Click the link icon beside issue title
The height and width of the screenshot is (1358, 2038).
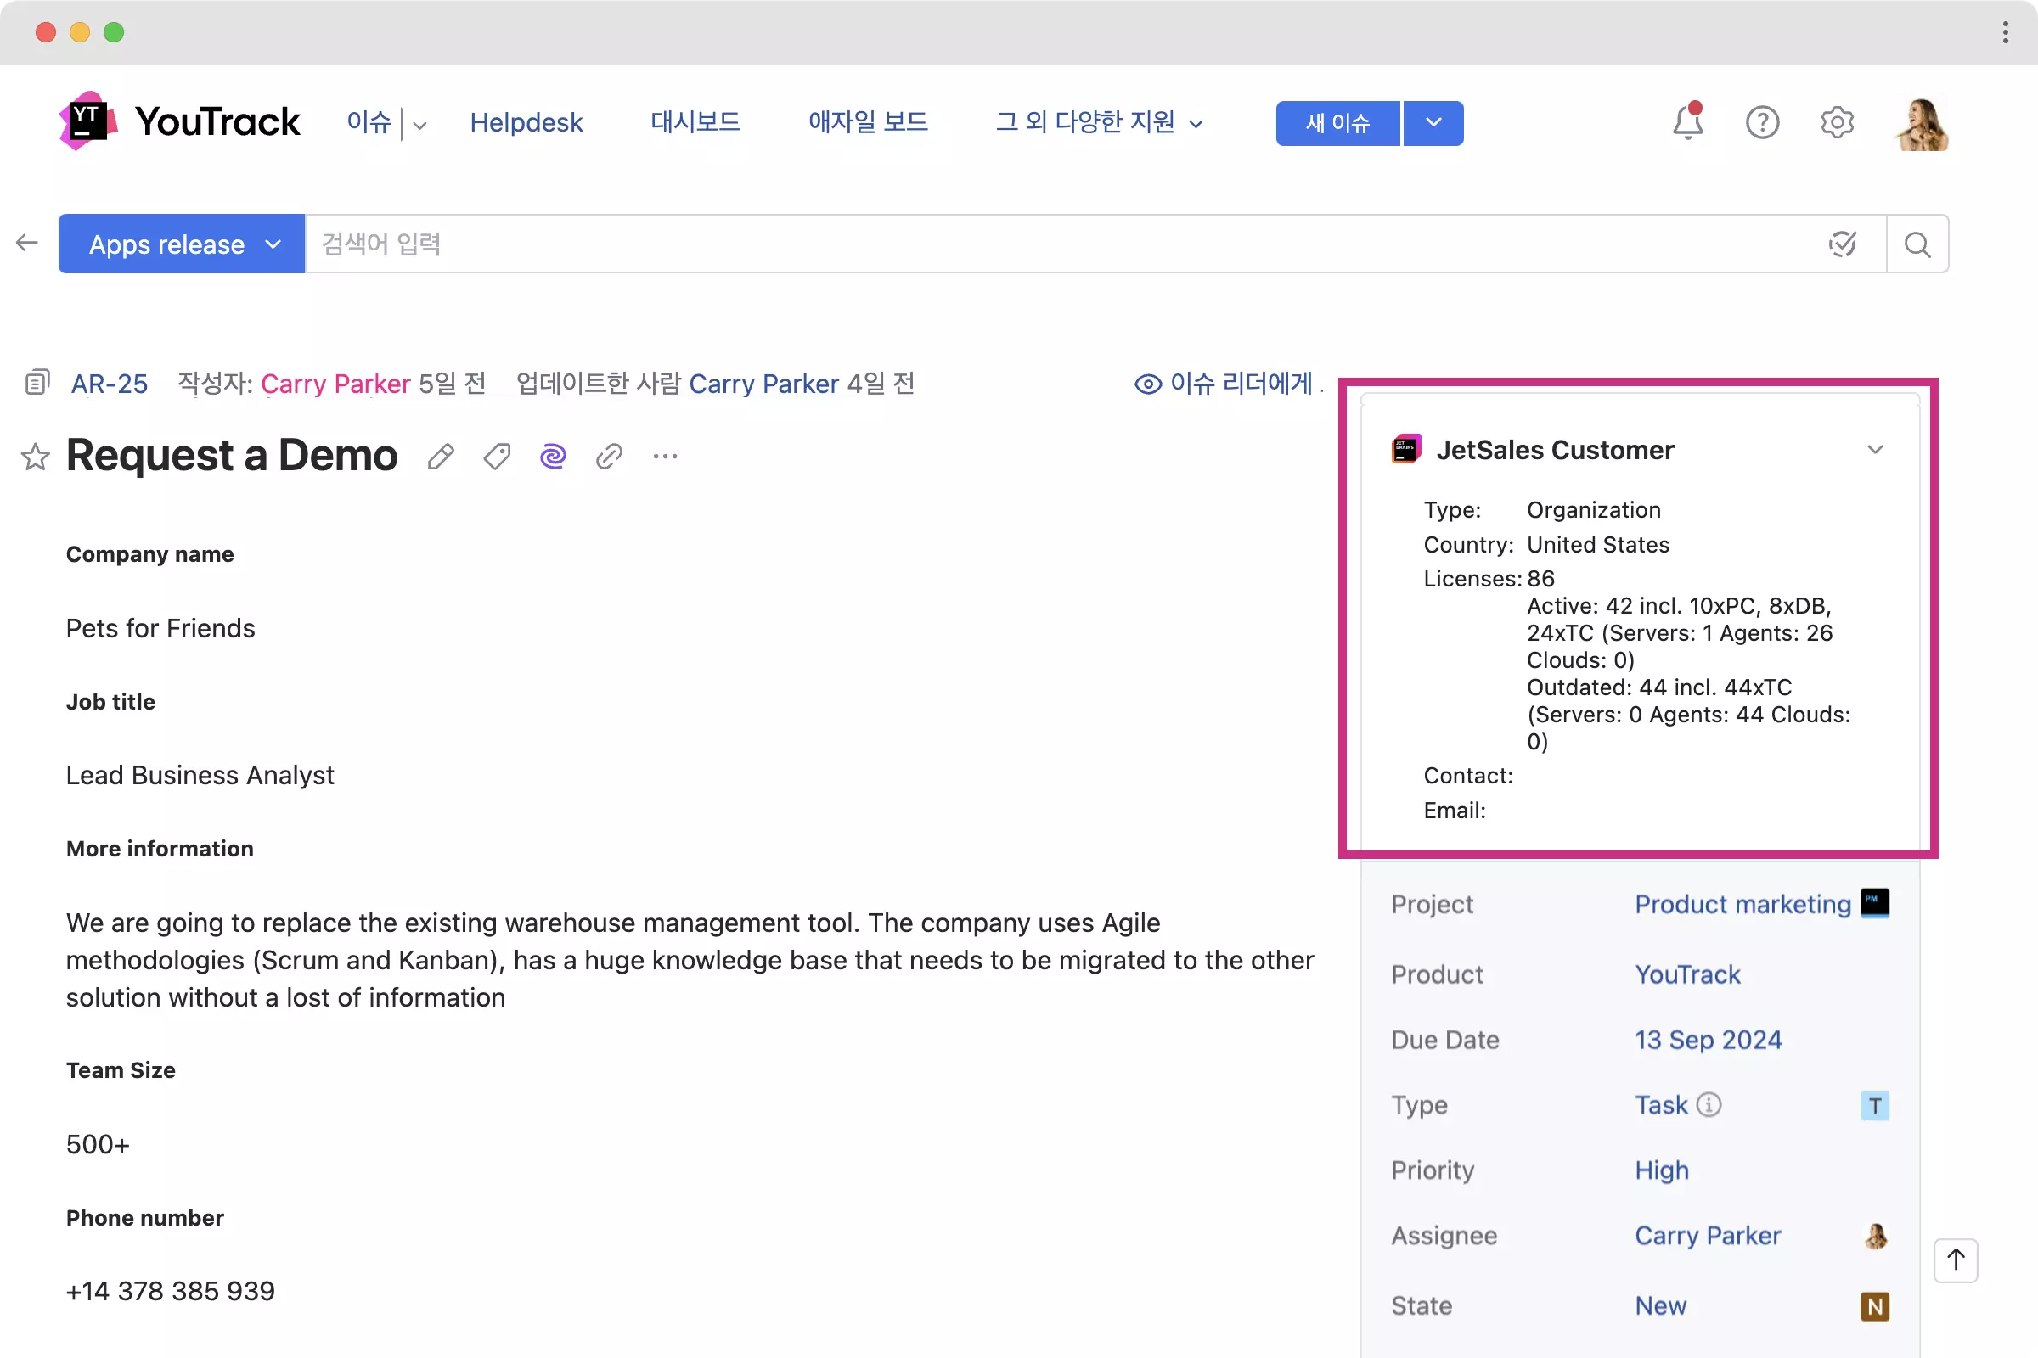[x=609, y=457]
